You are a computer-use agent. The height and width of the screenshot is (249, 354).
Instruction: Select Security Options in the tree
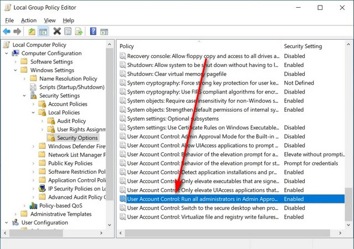pyautogui.click(x=77, y=138)
